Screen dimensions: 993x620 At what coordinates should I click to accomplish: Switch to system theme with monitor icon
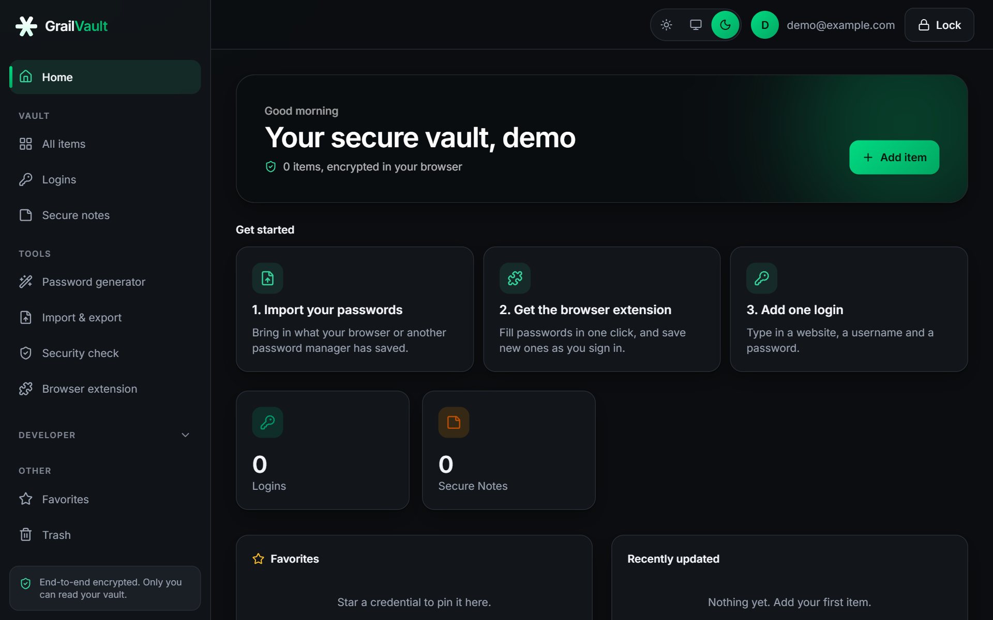[696, 25]
